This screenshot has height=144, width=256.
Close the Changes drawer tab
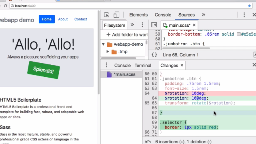(182, 65)
